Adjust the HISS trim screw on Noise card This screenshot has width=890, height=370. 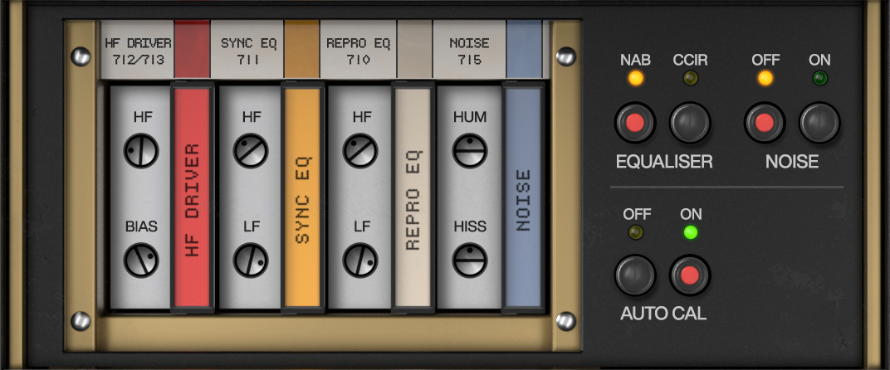(470, 260)
